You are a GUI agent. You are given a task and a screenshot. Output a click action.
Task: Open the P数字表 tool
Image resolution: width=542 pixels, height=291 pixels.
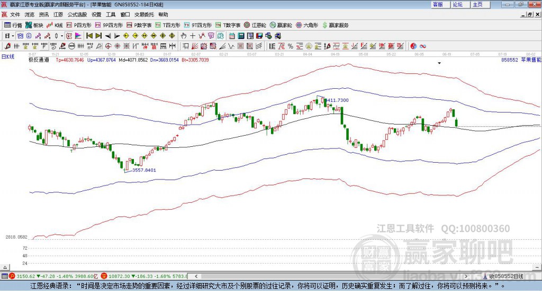[139, 25]
